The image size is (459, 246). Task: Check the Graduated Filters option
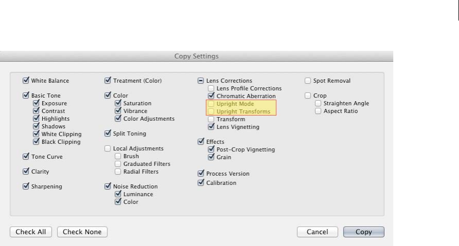click(118, 164)
